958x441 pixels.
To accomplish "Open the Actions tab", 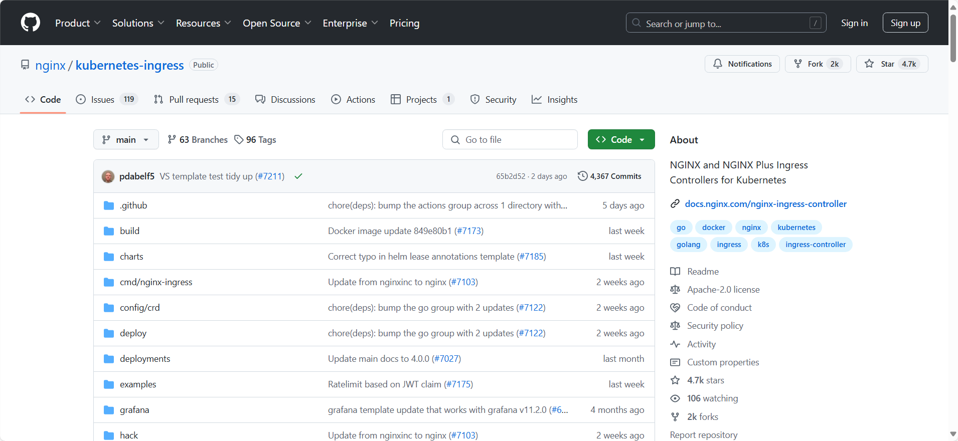I will coord(353,99).
